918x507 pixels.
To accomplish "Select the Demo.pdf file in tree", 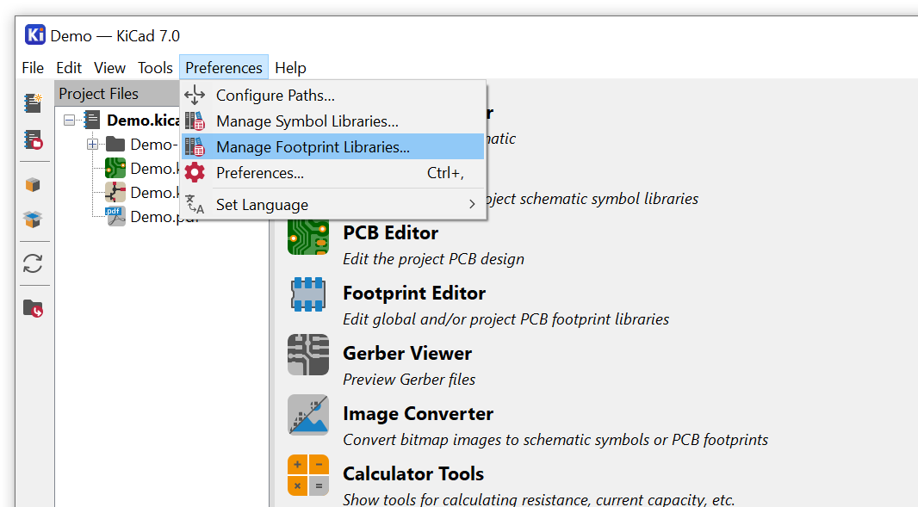I will click(155, 217).
